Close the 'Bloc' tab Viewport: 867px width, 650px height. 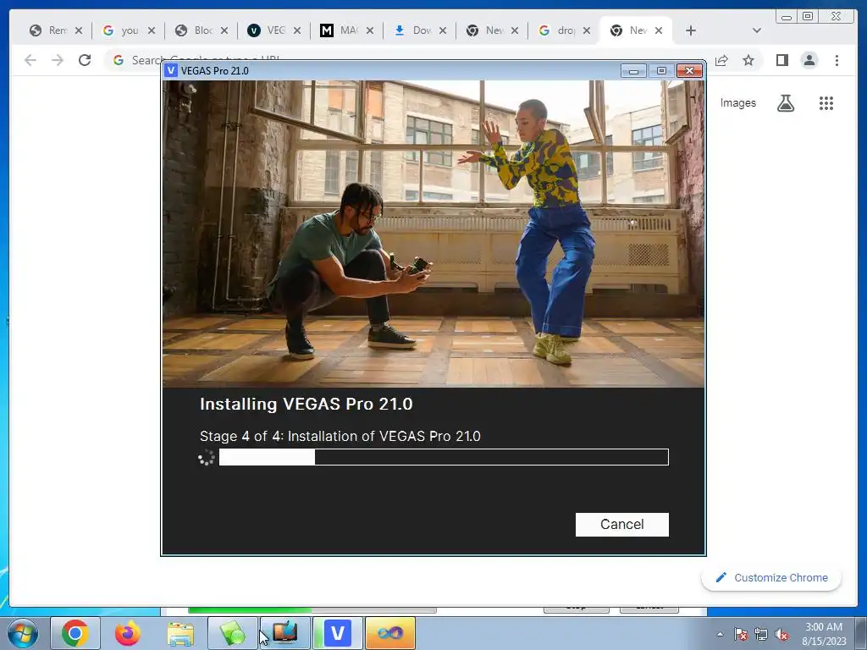point(224,30)
